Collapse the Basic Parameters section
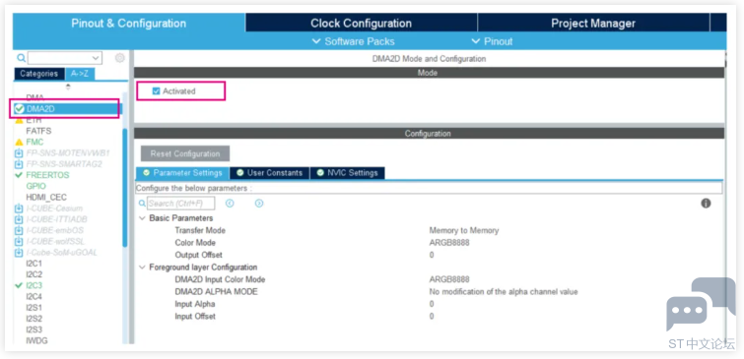This screenshot has height=359, width=744. point(142,218)
